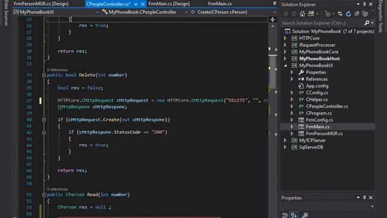Close the CPeopleController.cs tab
Screen dimensions: 387x218
tap(143, 4)
